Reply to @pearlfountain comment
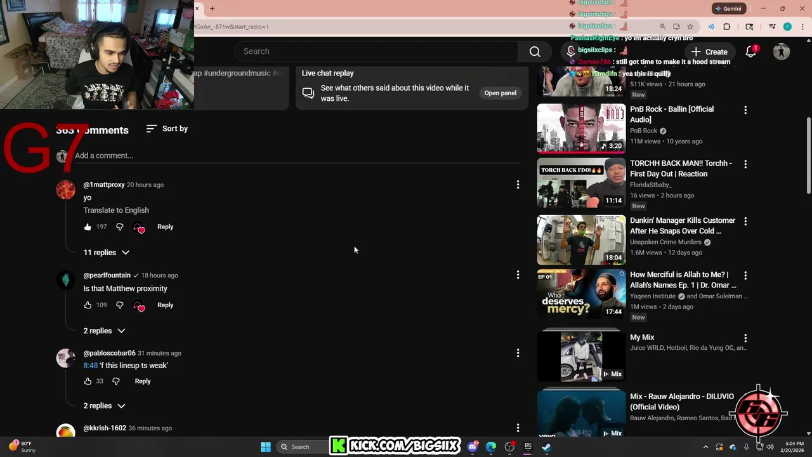 pyautogui.click(x=165, y=305)
